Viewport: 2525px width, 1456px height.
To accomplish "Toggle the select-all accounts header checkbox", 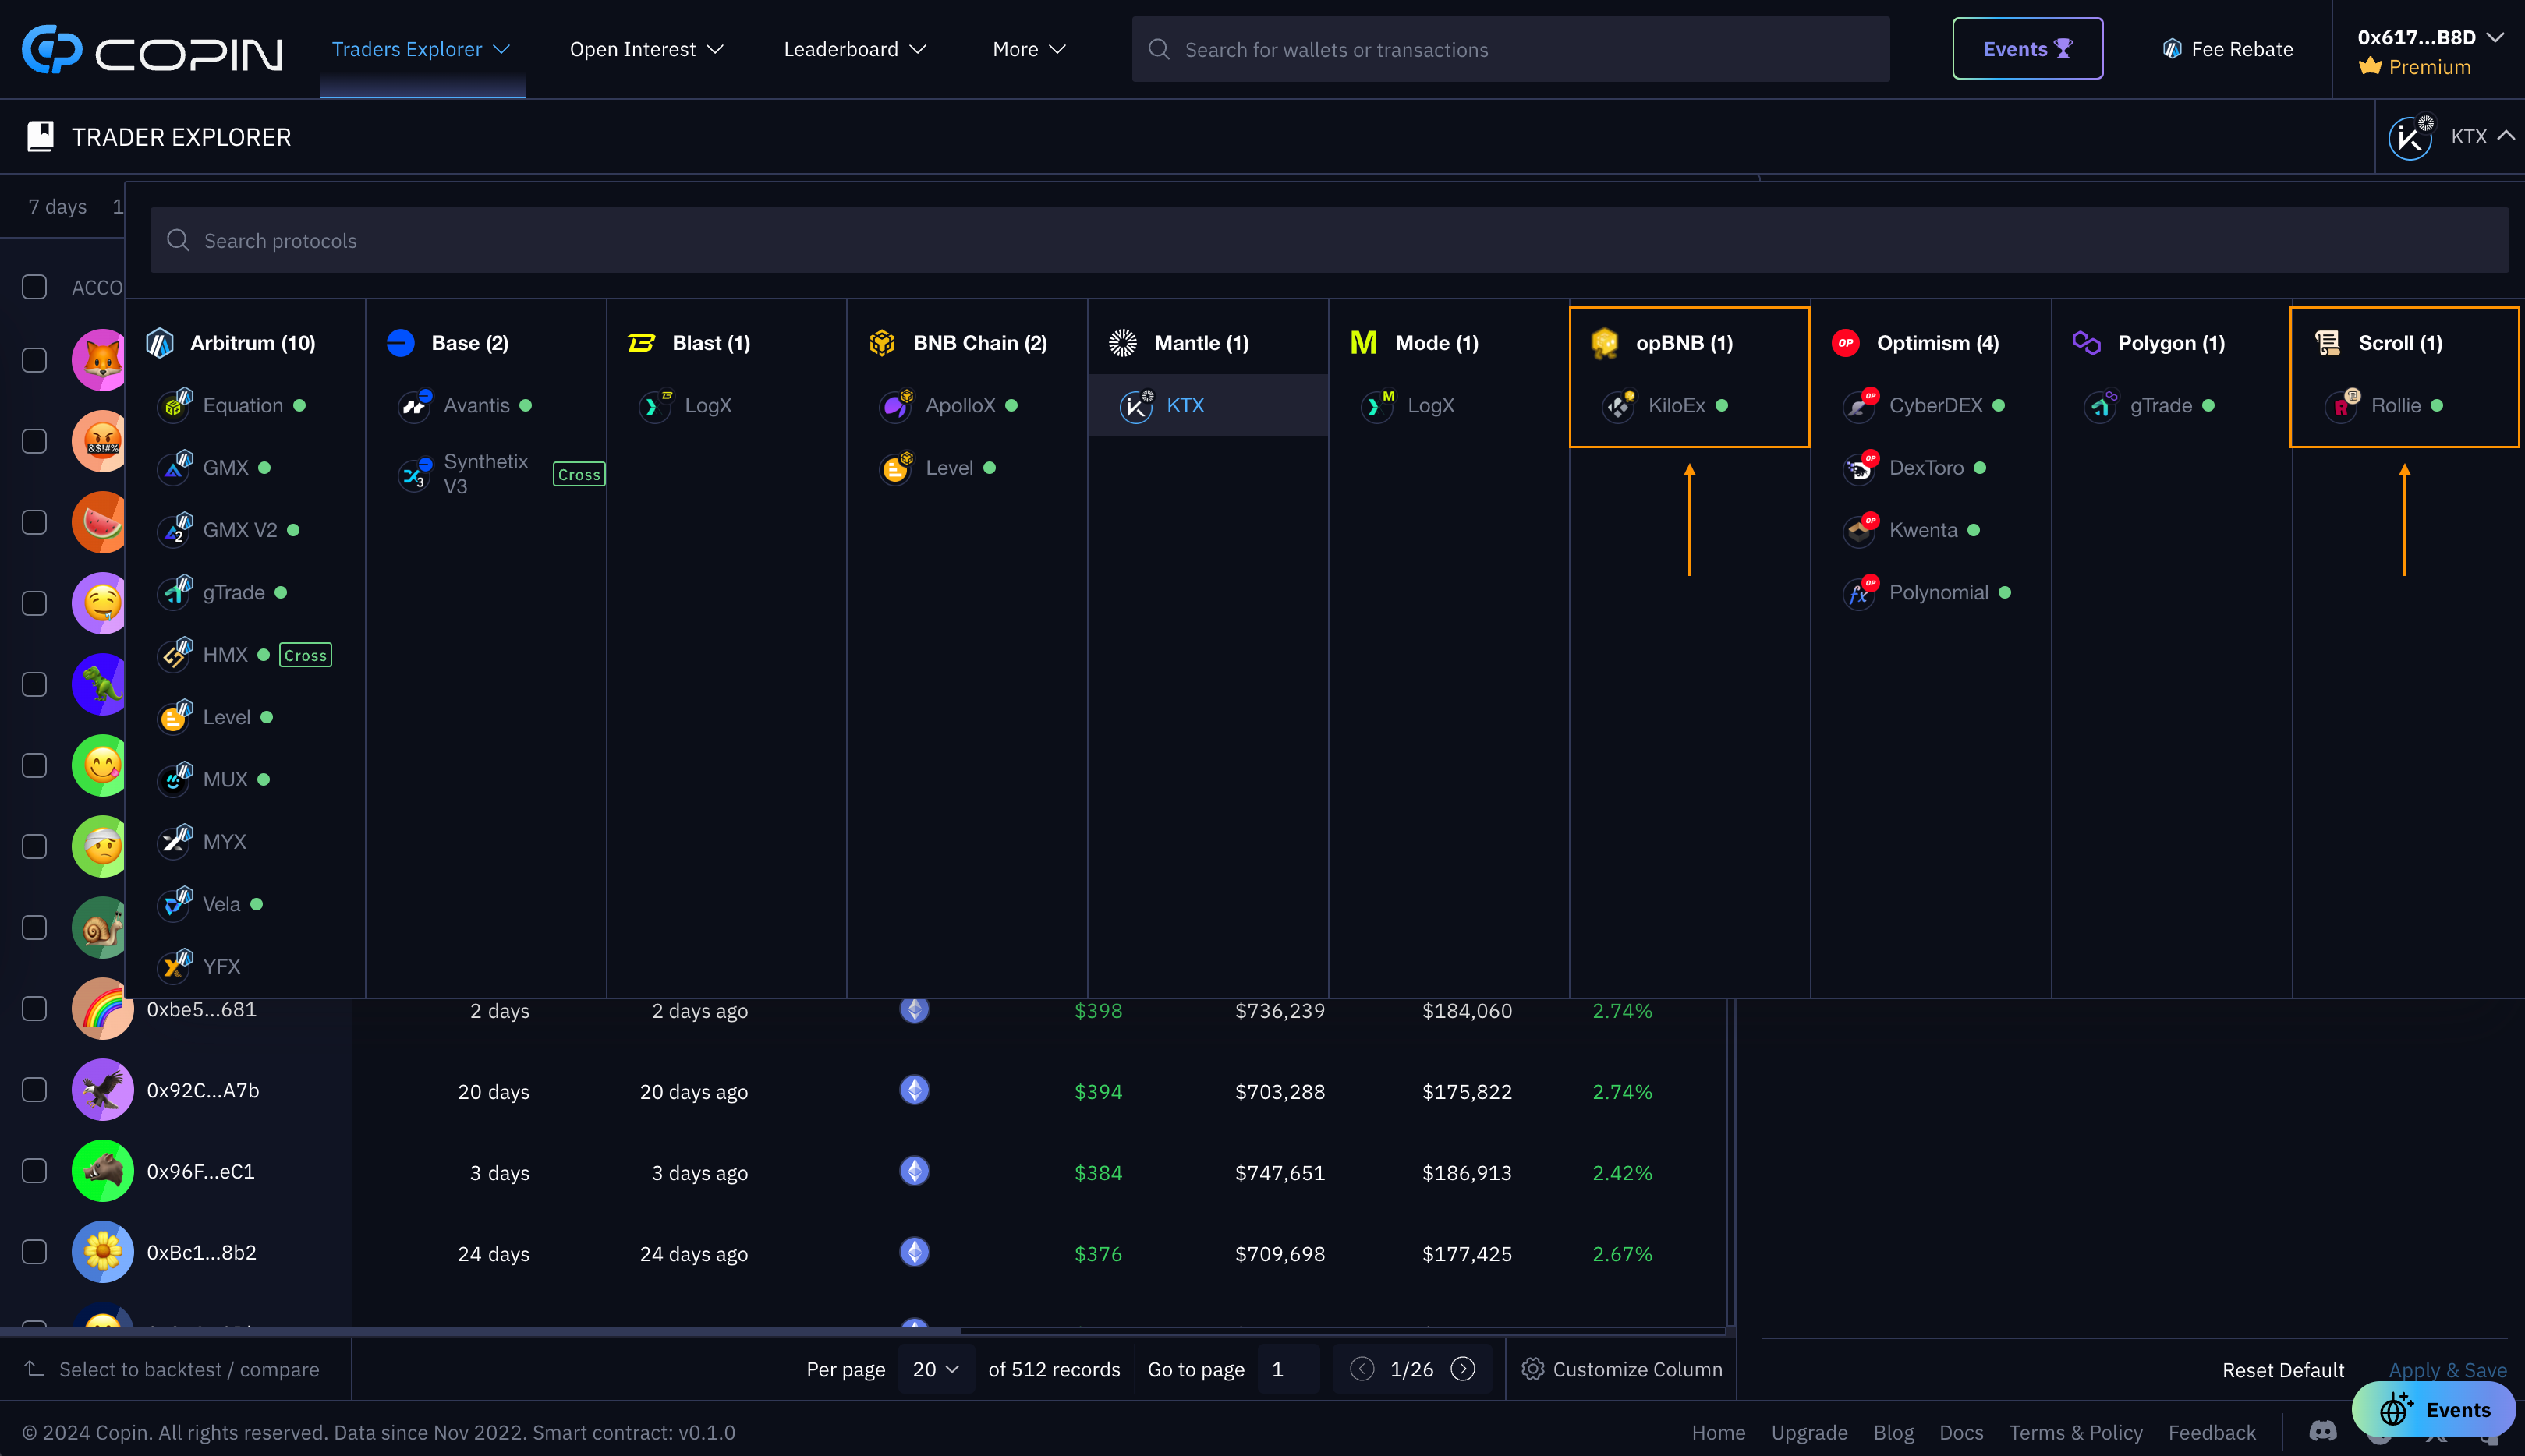I will [34, 287].
